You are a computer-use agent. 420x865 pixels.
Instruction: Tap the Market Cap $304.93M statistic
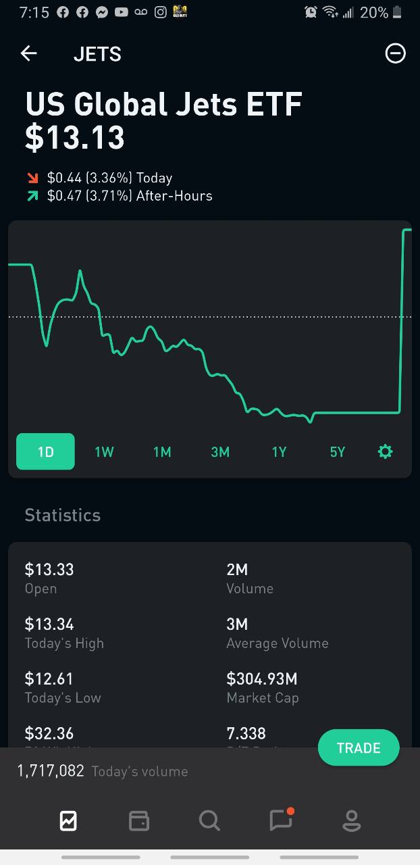point(263,687)
